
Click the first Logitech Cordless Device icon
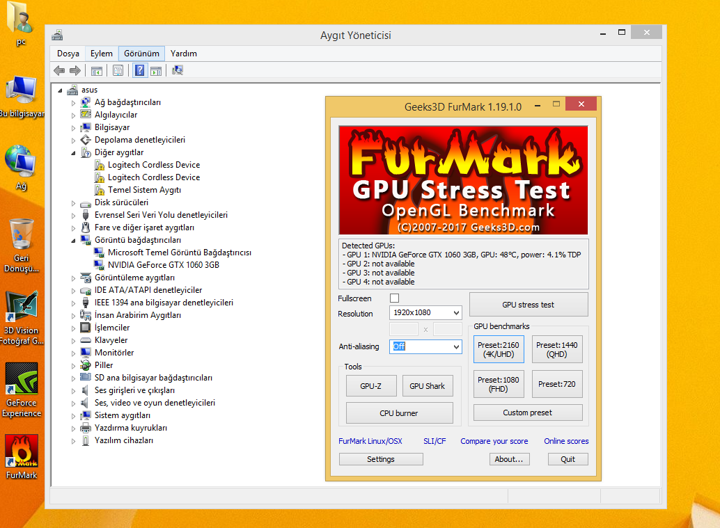(99, 165)
